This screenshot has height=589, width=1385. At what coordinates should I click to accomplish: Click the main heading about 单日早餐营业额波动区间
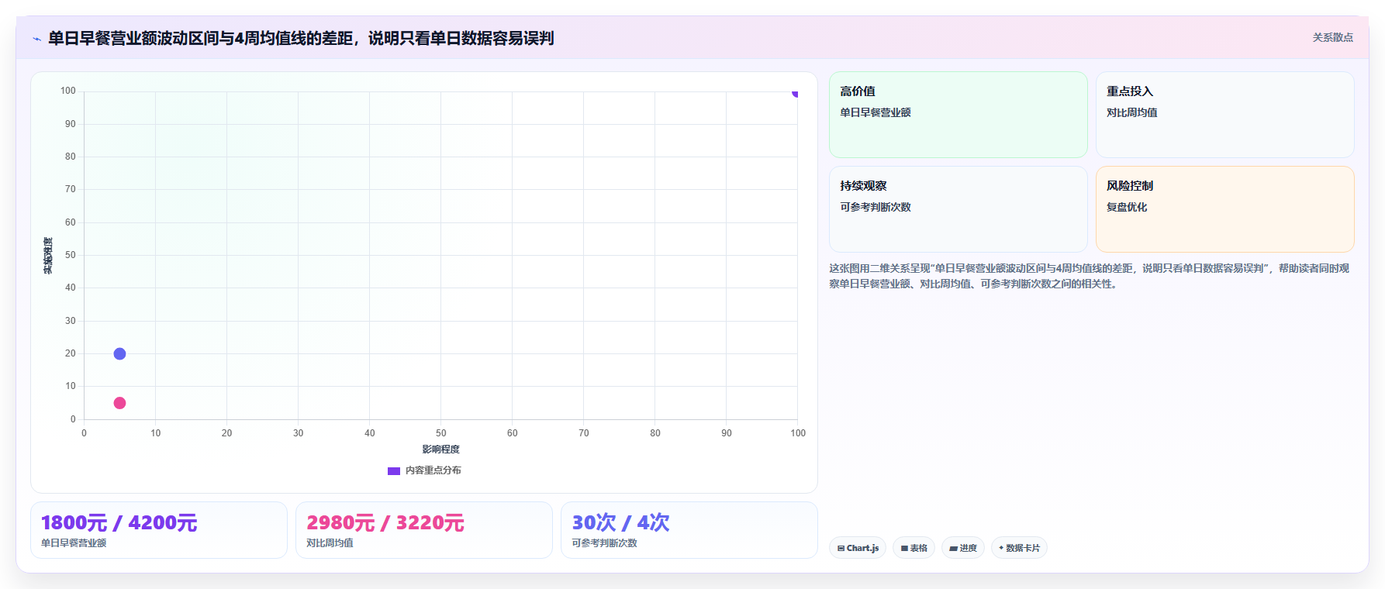301,38
